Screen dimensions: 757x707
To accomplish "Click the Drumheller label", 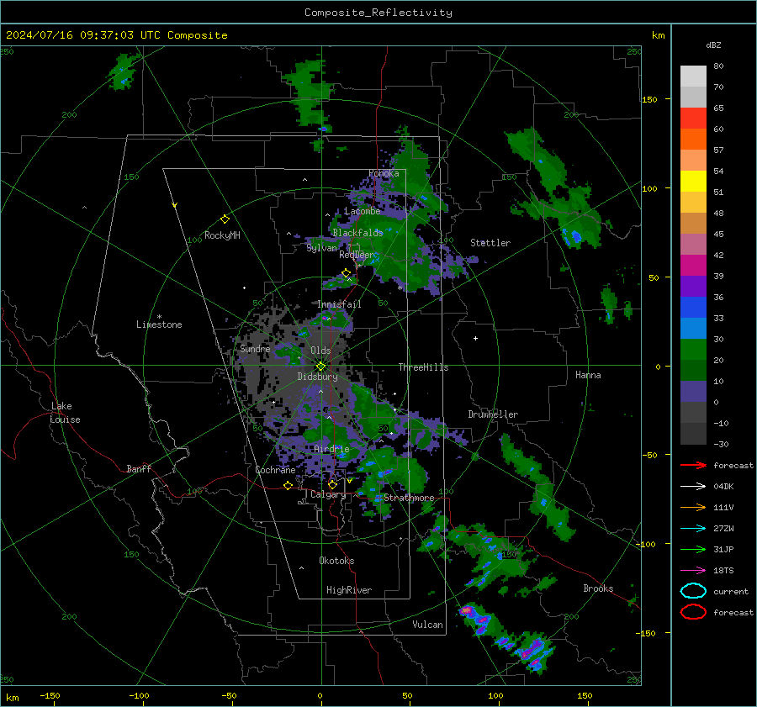I will (493, 414).
